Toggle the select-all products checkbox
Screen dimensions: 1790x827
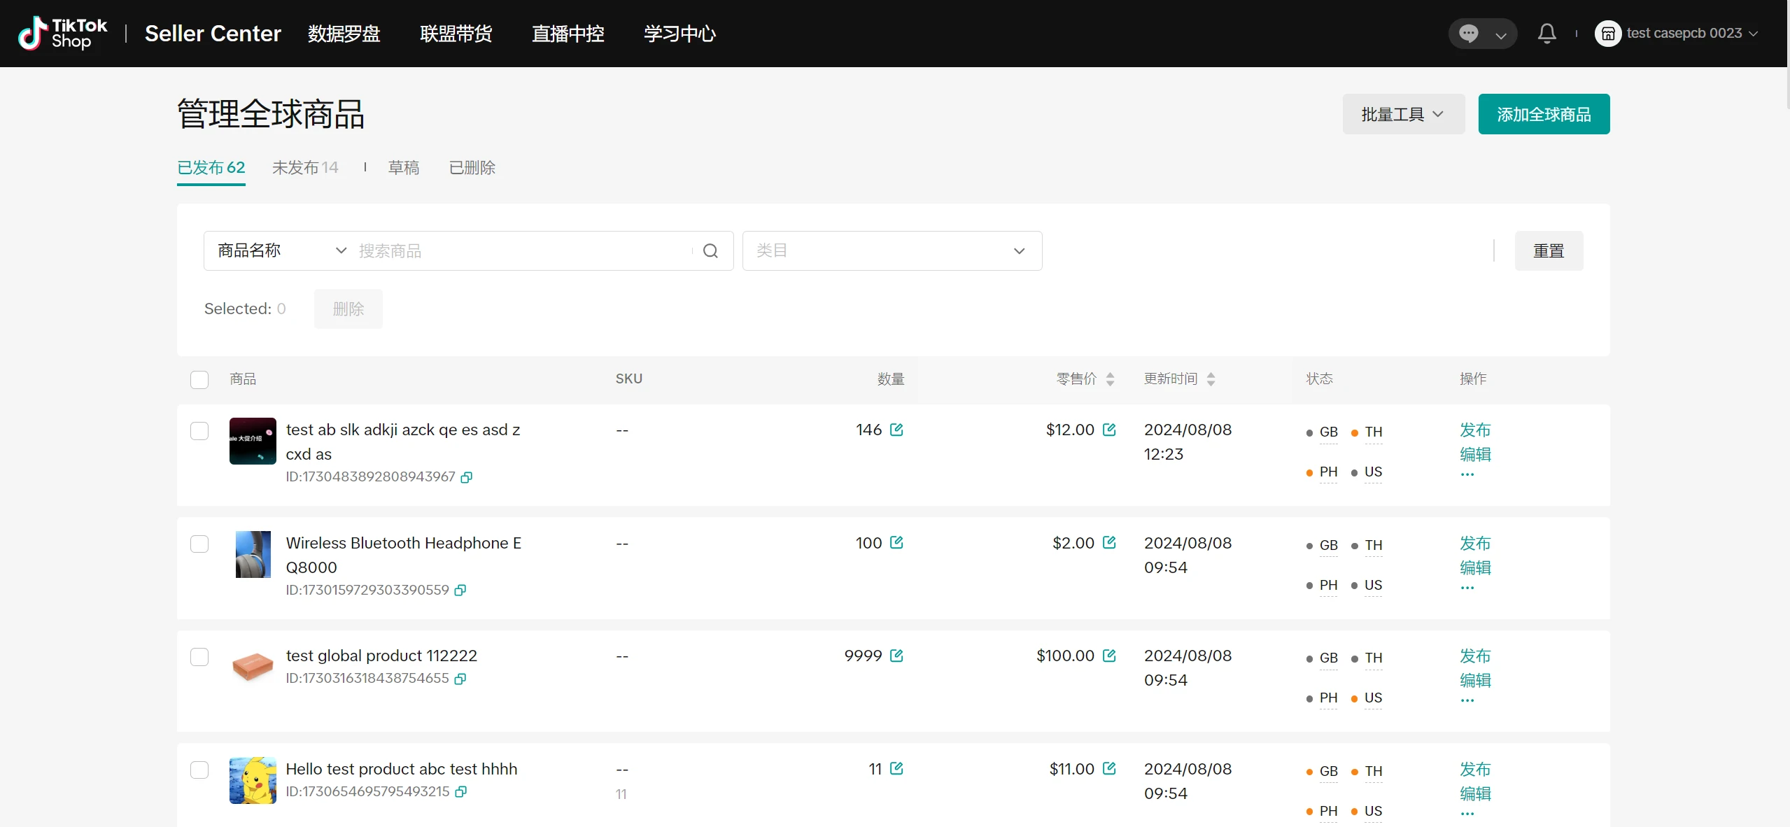(x=199, y=379)
